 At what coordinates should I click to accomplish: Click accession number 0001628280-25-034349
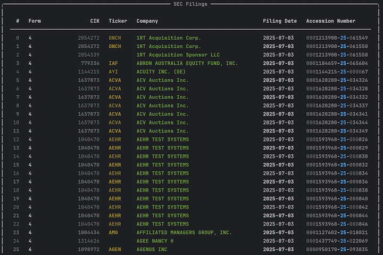pyautogui.click(x=337, y=131)
